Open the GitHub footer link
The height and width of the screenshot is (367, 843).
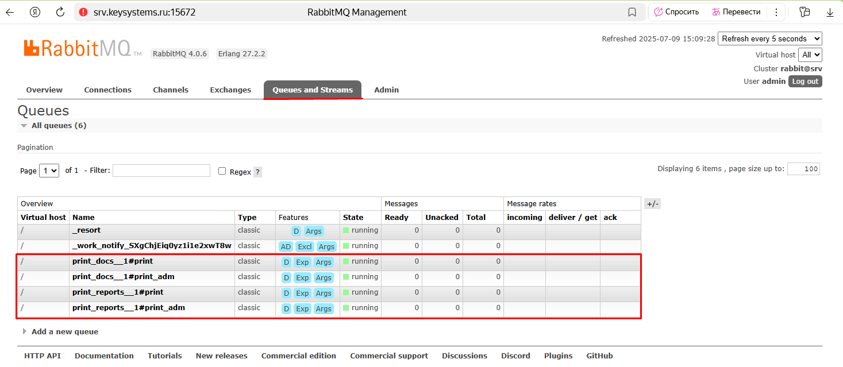599,356
